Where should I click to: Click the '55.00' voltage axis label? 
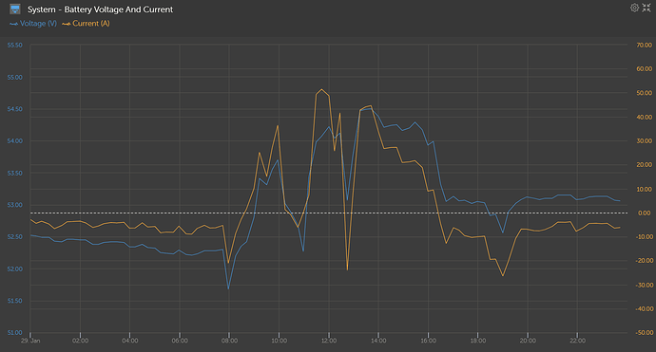(x=14, y=77)
